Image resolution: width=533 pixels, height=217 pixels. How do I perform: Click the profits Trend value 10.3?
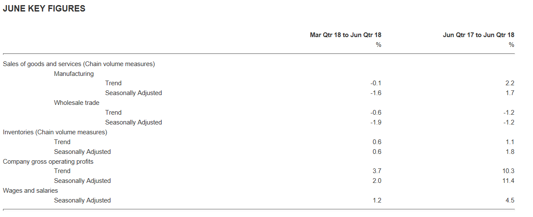point(508,171)
